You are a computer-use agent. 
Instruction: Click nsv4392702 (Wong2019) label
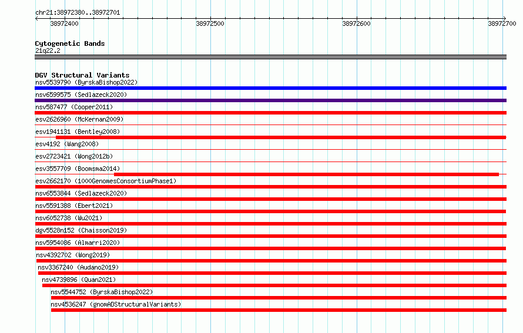[x=73, y=255]
